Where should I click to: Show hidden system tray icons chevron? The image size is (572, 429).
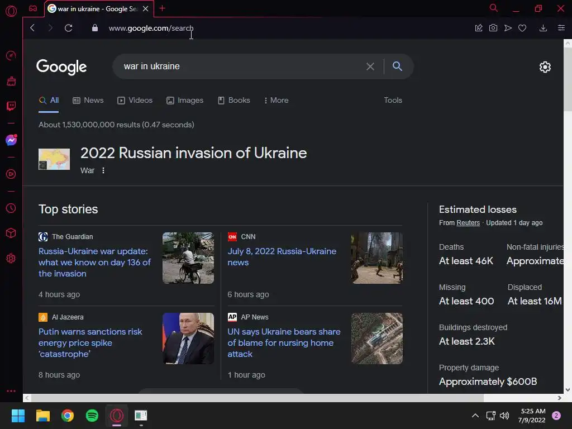[x=475, y=416]
